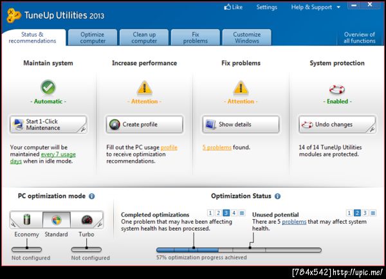Click the Create profile button
The height and width of the screenshot is (279, 386).
click(145, 125)
